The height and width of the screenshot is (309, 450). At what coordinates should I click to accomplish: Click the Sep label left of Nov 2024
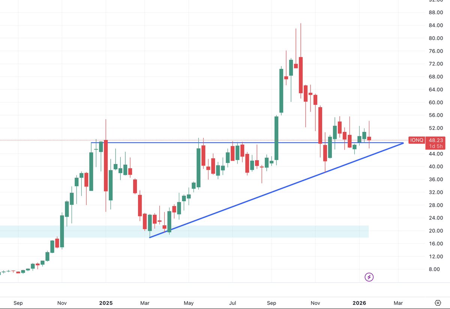click(x=18, y=303)
